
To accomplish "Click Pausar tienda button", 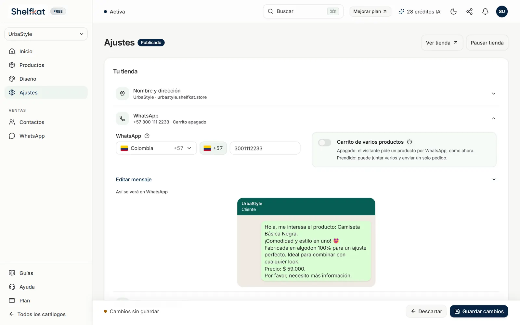I will point(487,43).
